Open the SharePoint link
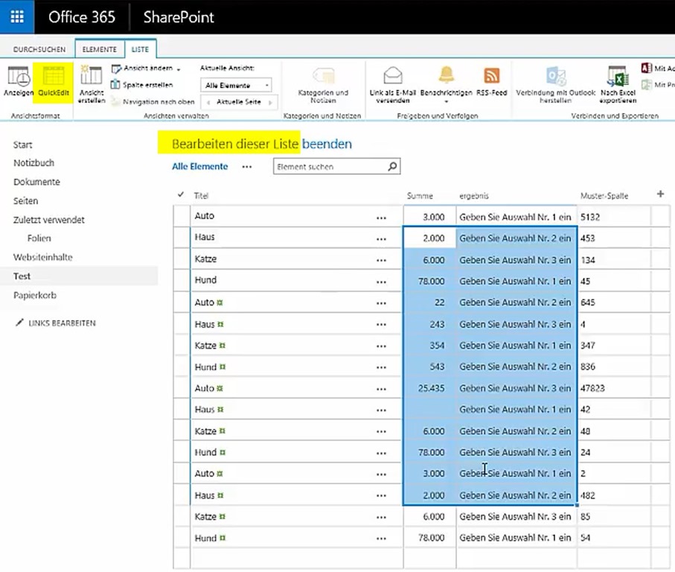Viewport: 675px width, 572px height. (179, 17)
